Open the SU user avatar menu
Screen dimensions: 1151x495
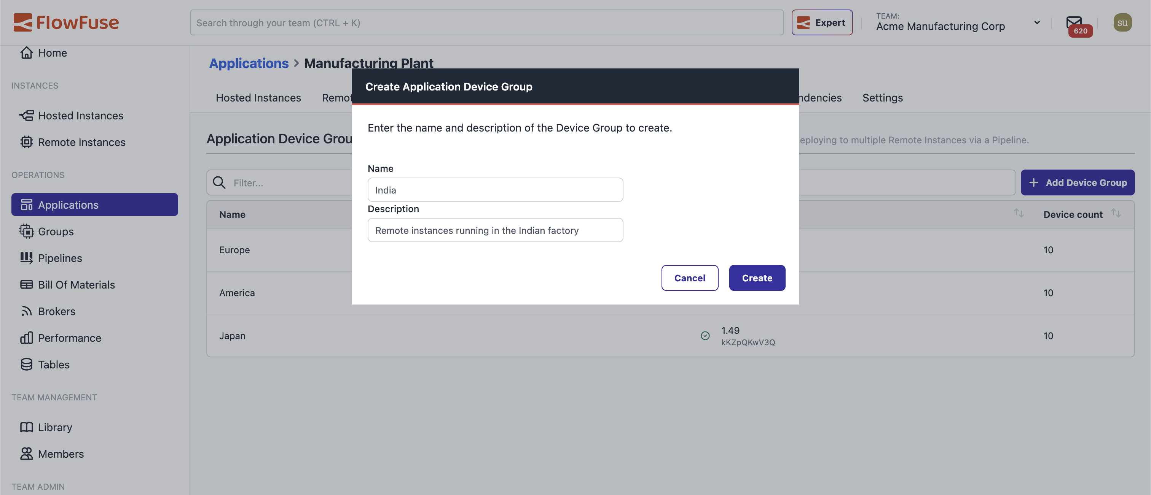pos(1122,23)
